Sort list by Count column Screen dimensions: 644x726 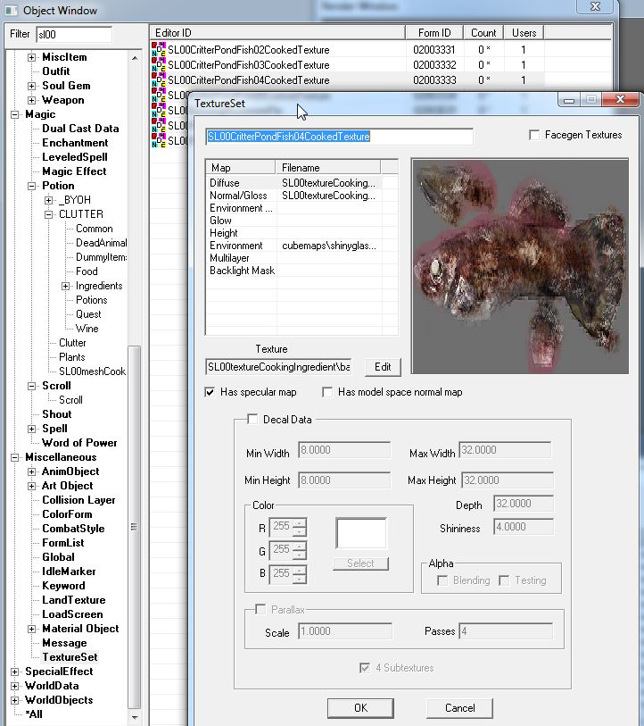pyautogui.click(x=483, y=33)
